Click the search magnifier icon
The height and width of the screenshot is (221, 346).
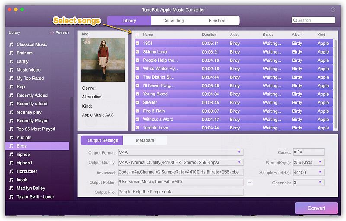(295, 20)
